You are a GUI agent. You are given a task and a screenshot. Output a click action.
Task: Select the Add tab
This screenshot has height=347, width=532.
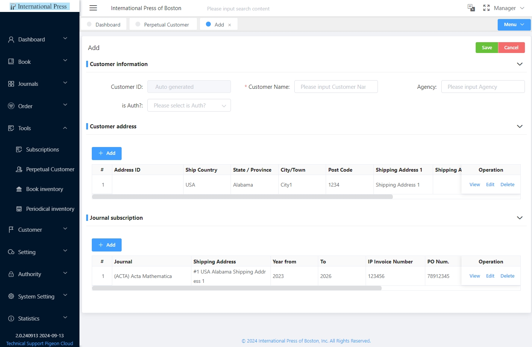click(219, 25)
